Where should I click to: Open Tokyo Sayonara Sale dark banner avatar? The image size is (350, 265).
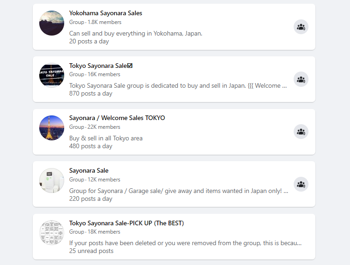52,75
